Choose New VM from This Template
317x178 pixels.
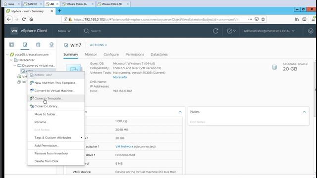pos(56,83)
